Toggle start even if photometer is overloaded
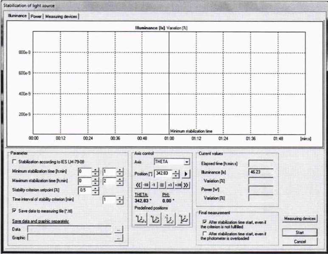The image size is (328, 254). point(205,234)
